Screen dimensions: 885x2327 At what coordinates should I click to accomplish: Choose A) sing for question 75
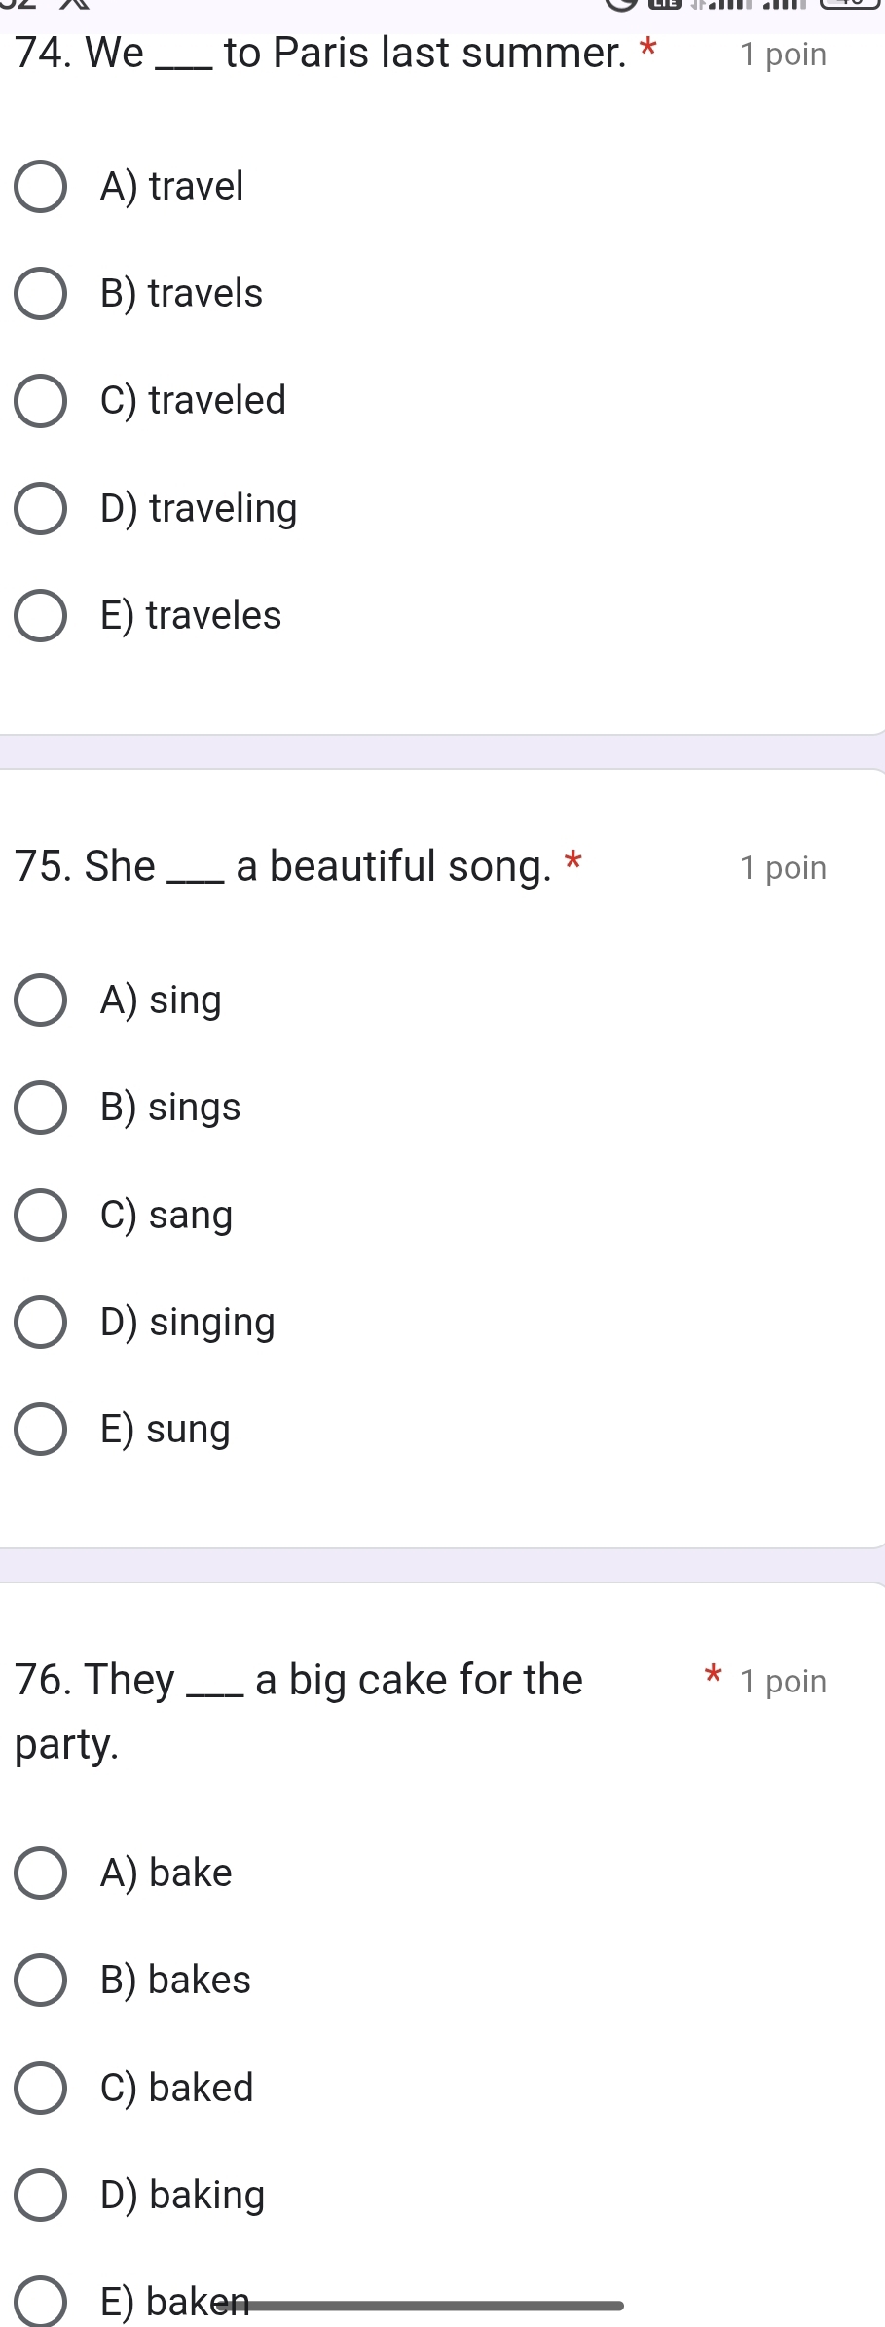(41, 1000)
